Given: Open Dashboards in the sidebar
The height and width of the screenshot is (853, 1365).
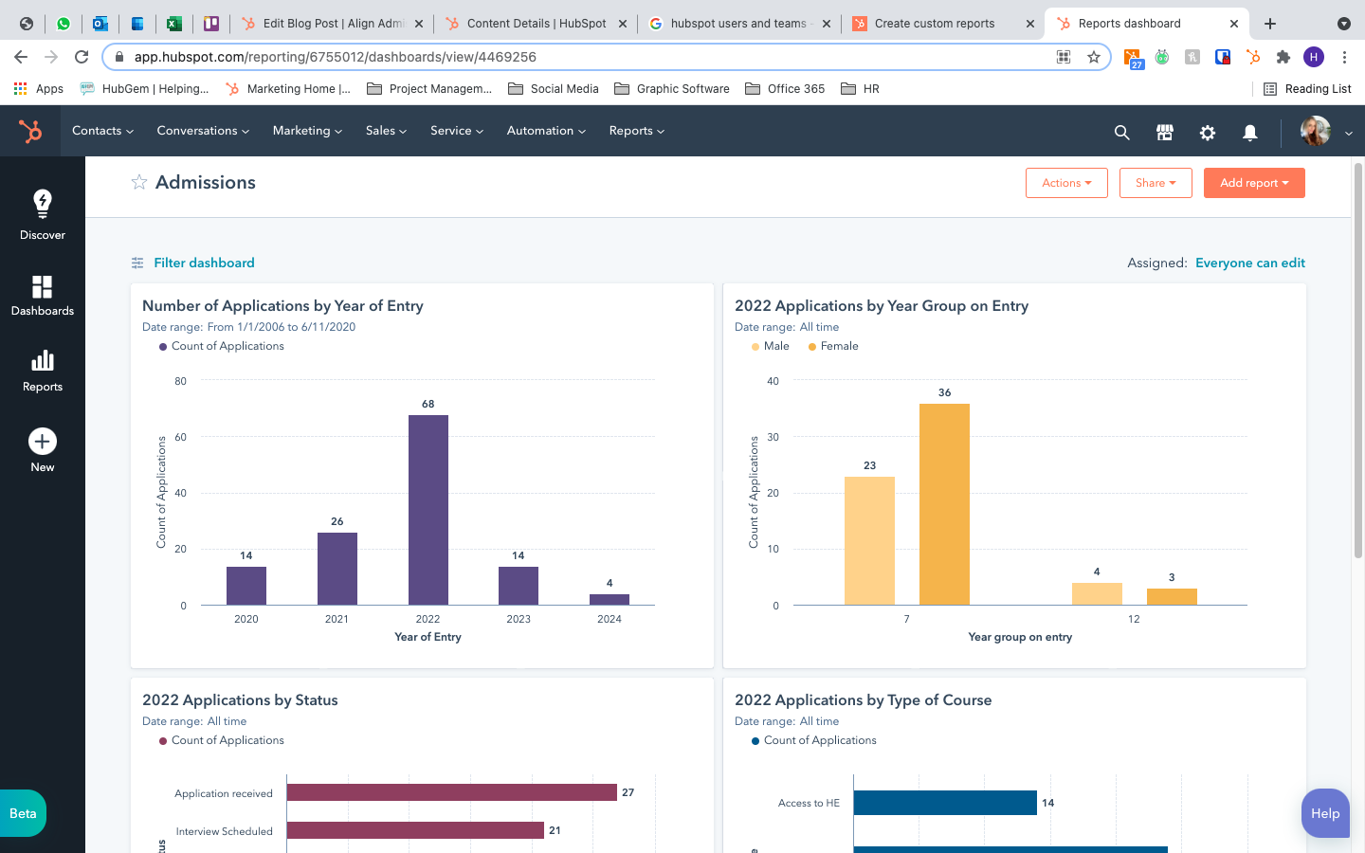Looking at the screenshot, I should [43, 296].
